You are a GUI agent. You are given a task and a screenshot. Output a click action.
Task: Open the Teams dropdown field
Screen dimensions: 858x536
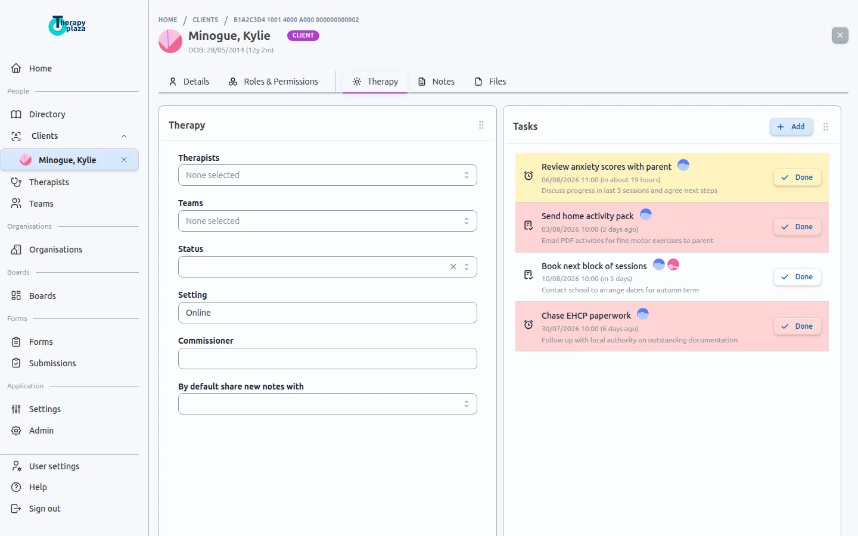[328, 221]
